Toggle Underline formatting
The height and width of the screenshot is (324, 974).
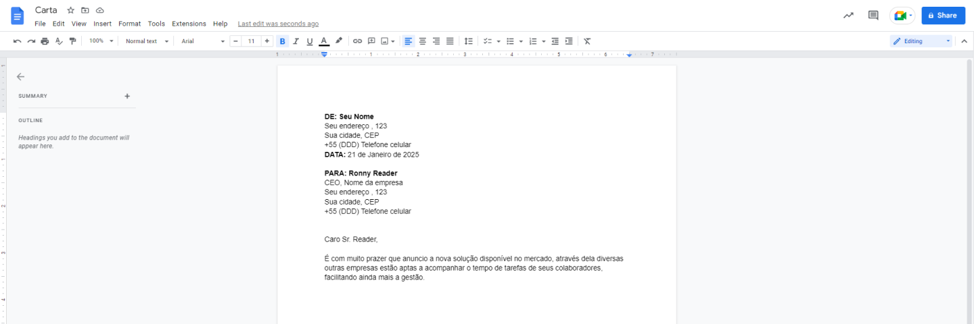tap(310, 41)
